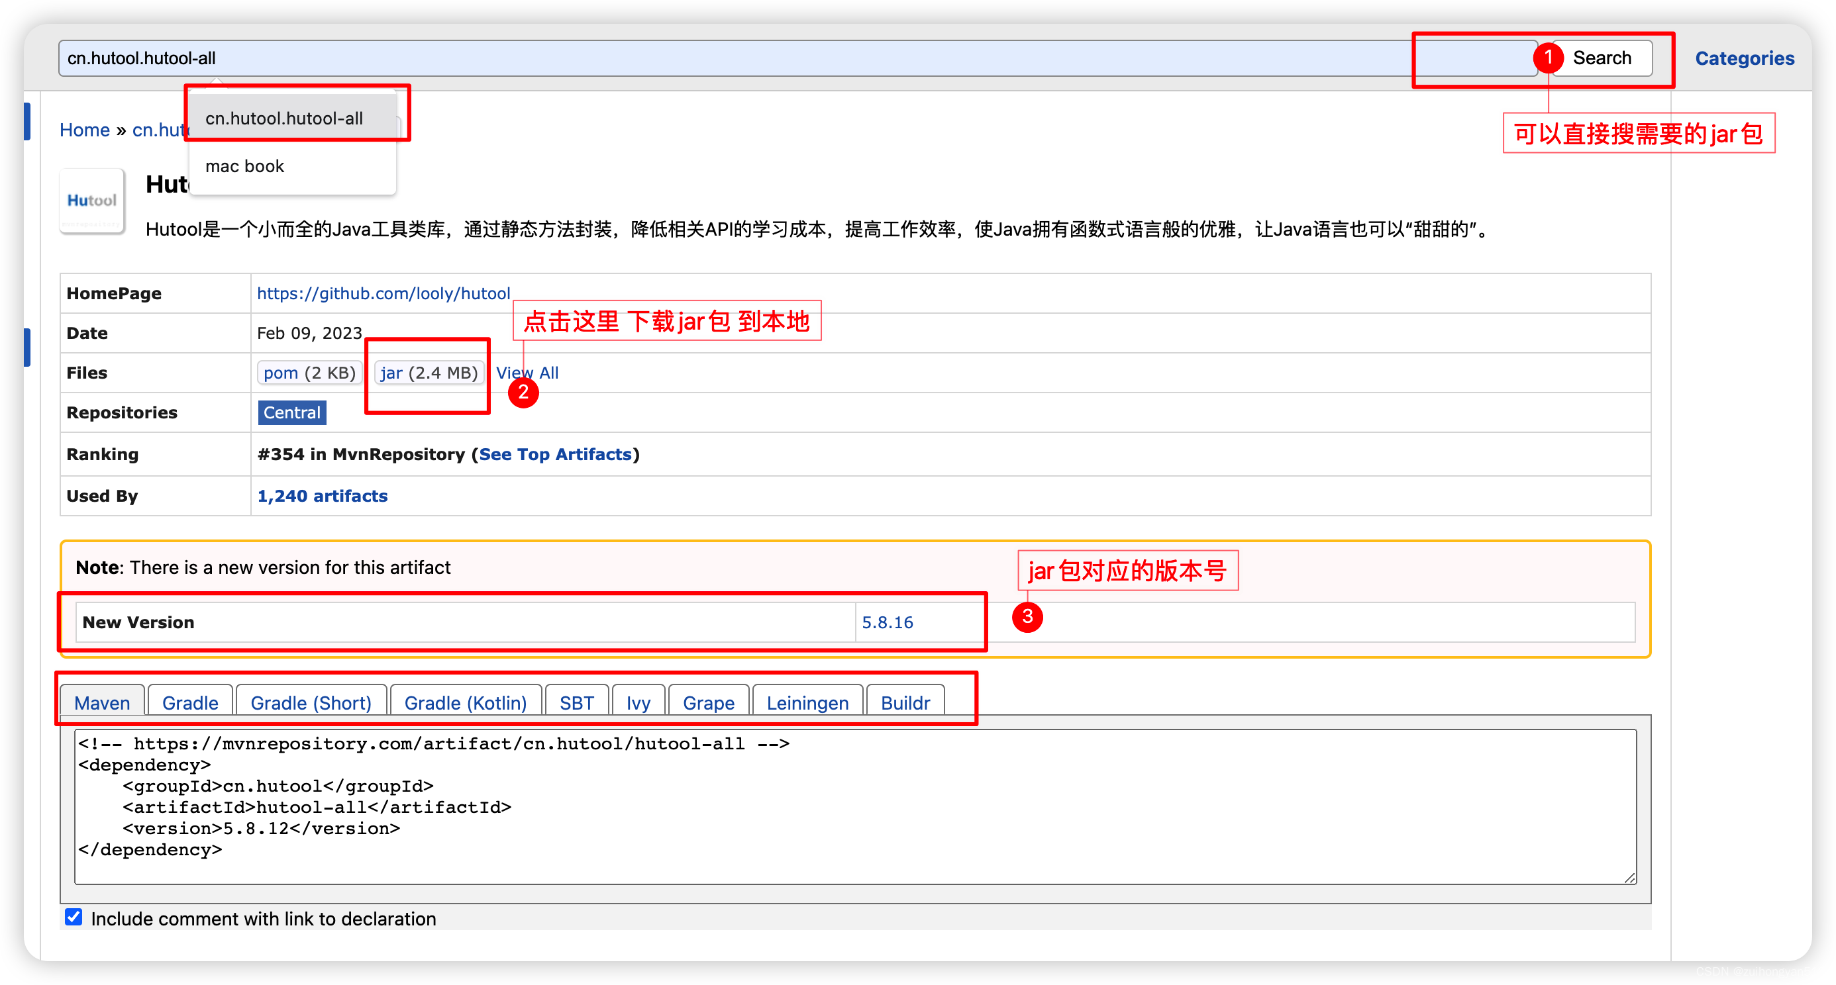Click the Maven dependency snippet textarea
Image resolution: width=1836 pixels, height=985 pixels.
click(855, 805)
